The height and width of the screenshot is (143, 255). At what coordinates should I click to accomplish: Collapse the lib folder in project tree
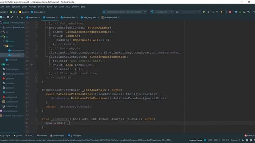click(1, 37)
